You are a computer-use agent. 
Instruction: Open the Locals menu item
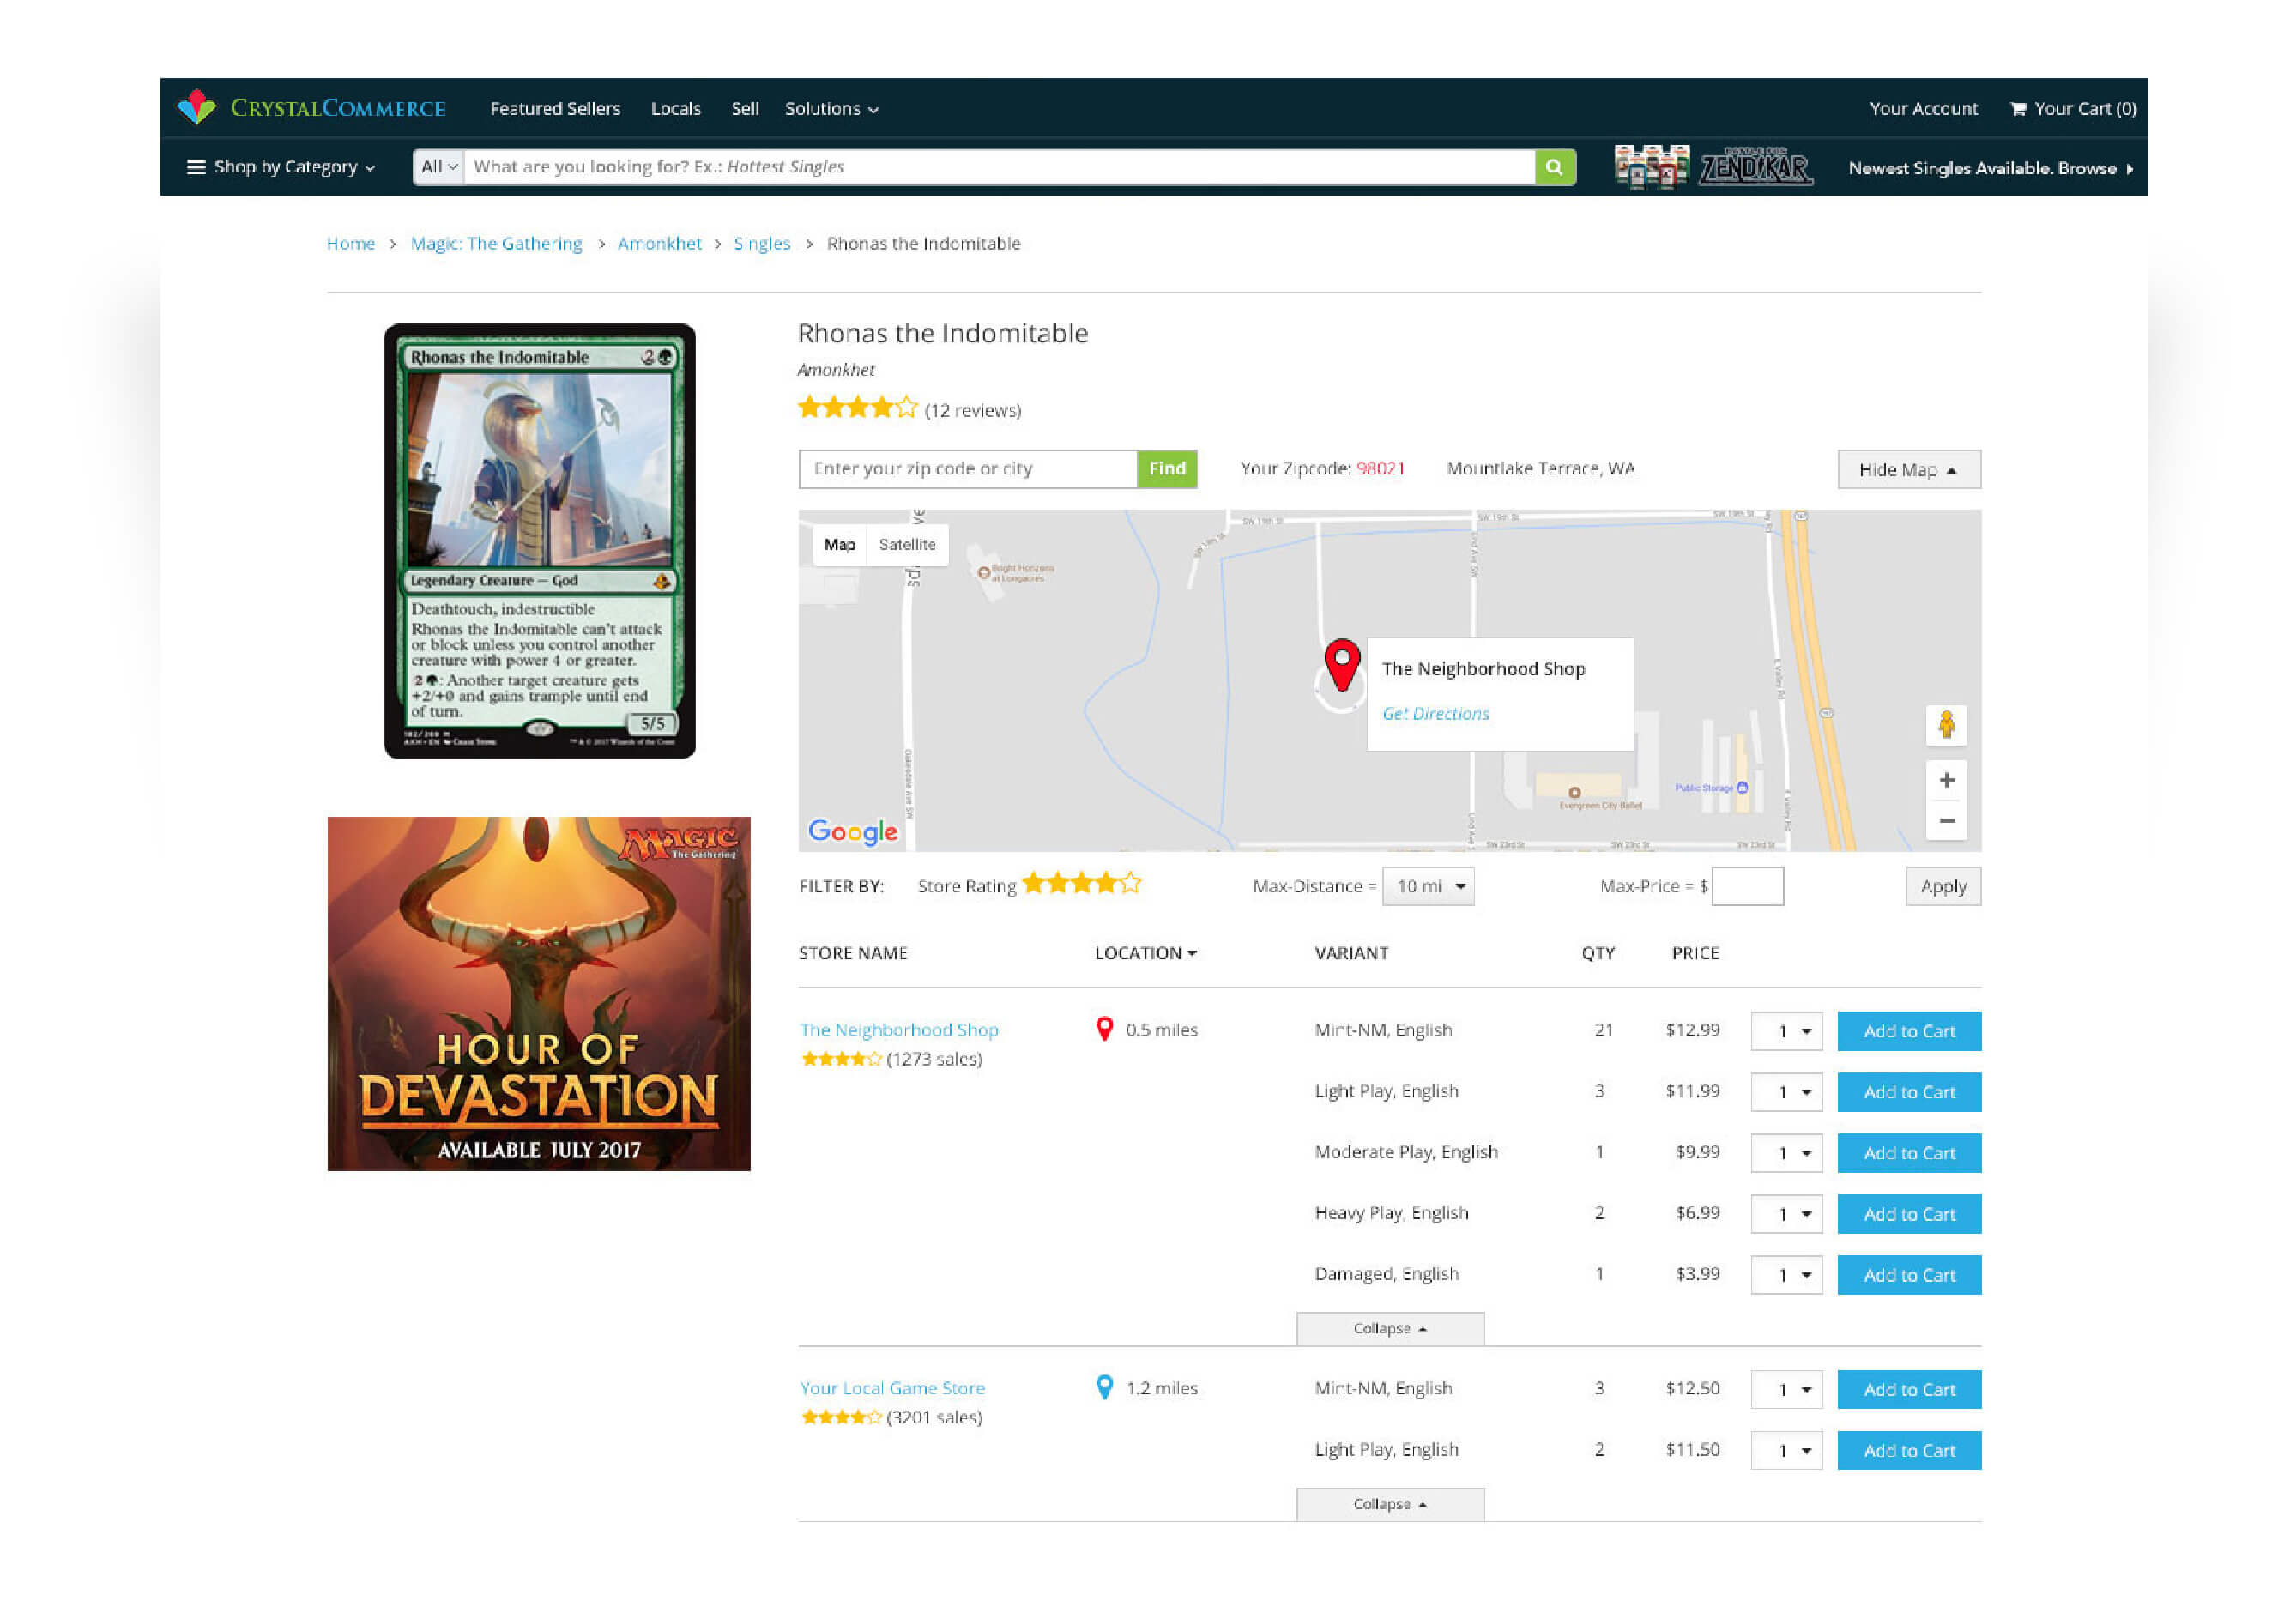click(676, 108)
